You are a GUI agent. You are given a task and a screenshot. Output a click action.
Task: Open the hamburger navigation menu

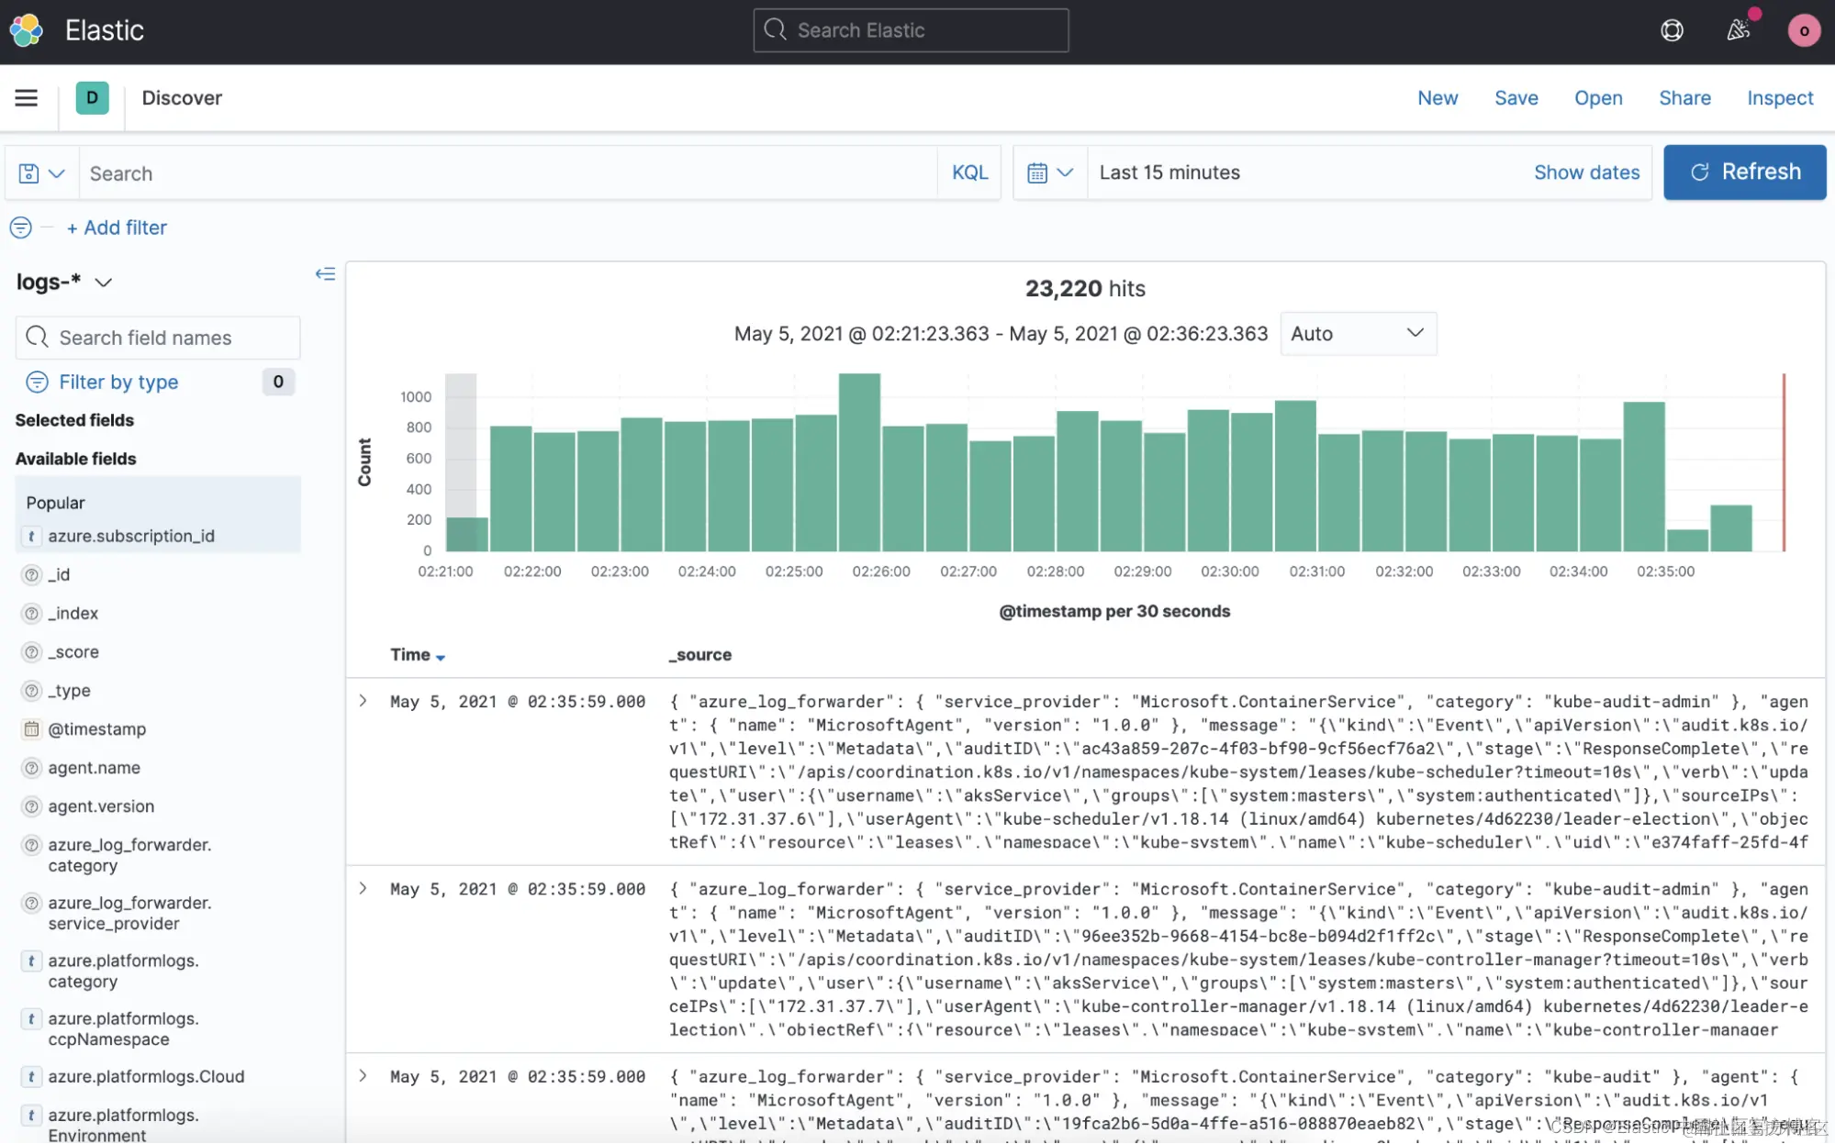pyautogui.click(x=26, y=97)
